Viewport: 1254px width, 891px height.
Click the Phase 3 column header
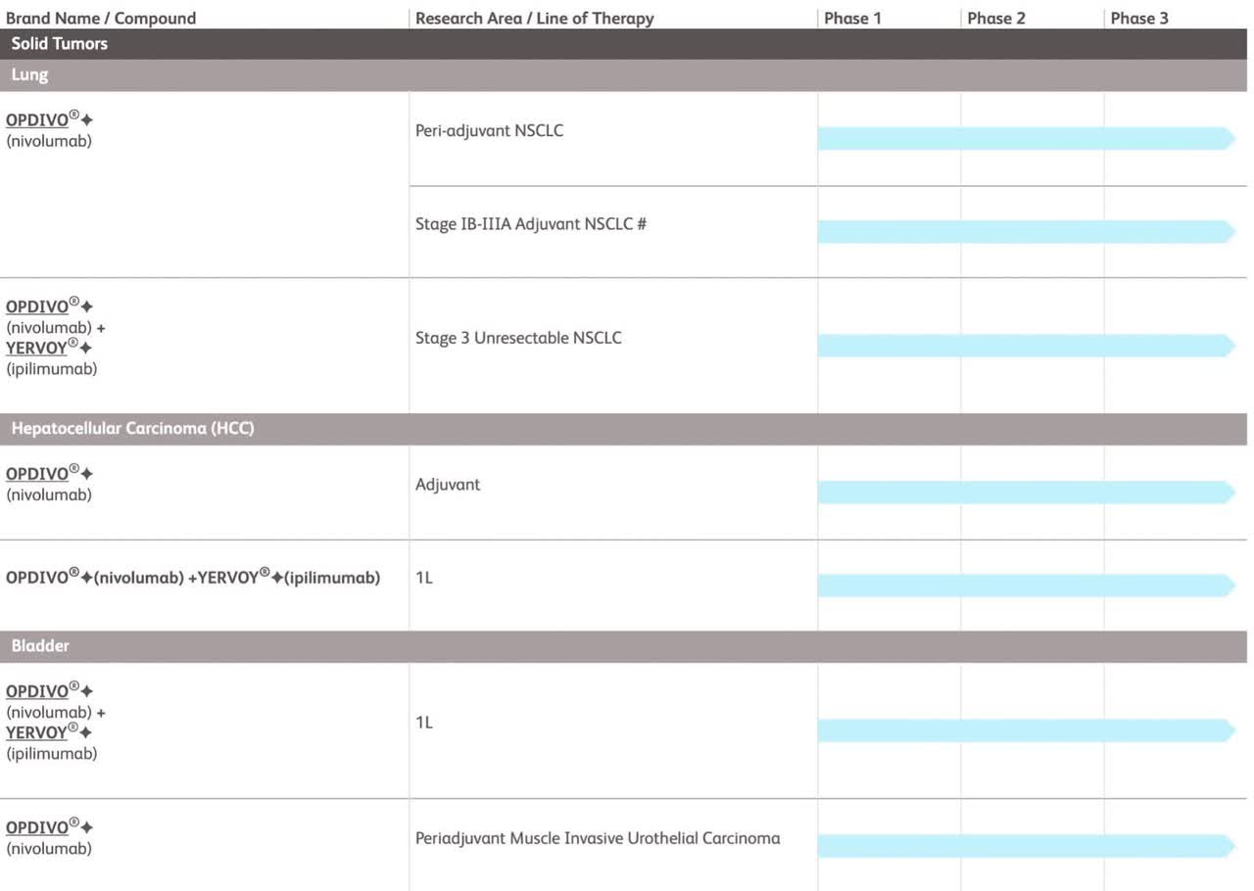[1139, 18]
